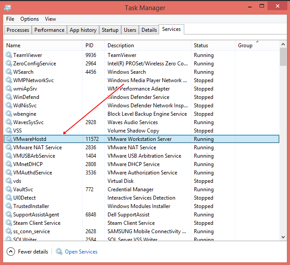290x265 pixels.
Task: Click the scrollbar down arrow
Action: 283,237
